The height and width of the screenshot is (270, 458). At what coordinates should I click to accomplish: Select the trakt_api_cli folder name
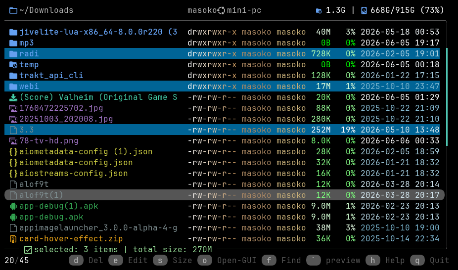click(51, 76)
